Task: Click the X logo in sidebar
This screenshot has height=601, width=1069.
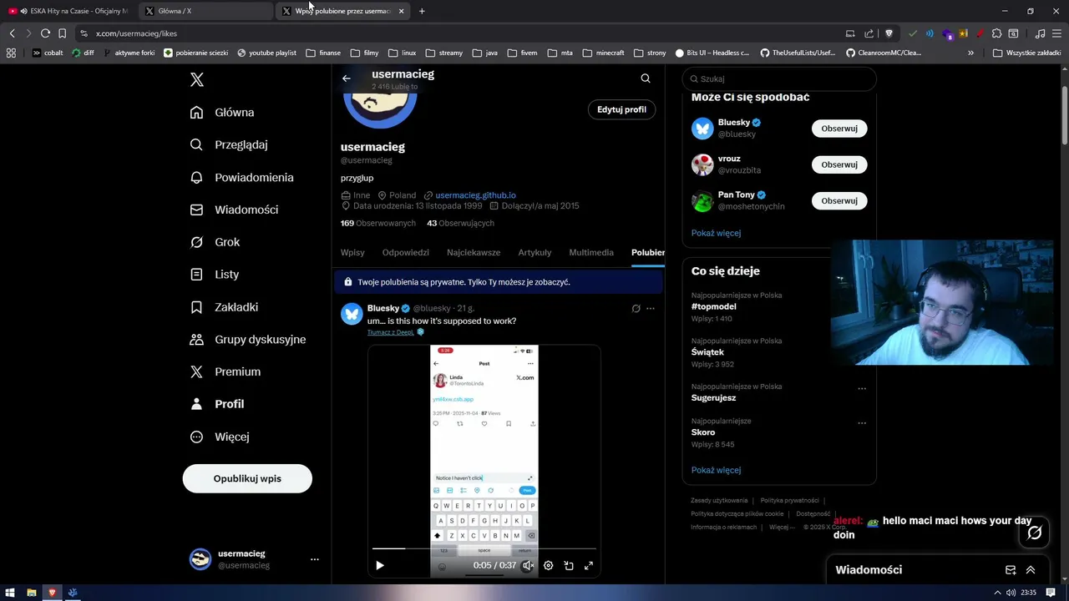Action: (x=197, y=80)
